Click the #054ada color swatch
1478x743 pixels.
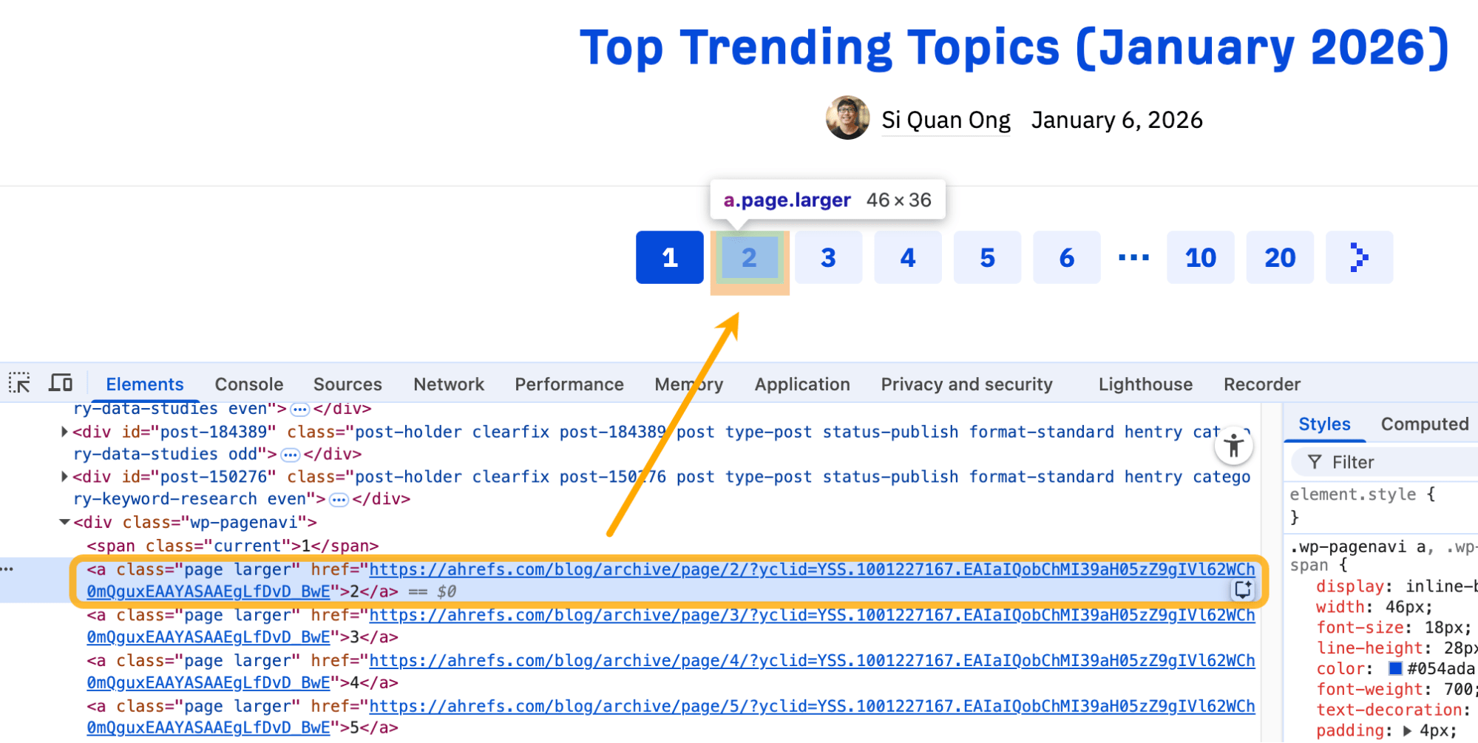(x=1395, y=668)
